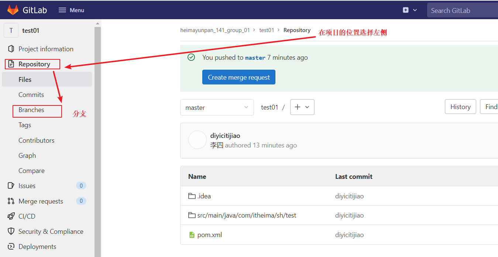Click the sidebar vertical scrollbar

(x=97, y=140)
